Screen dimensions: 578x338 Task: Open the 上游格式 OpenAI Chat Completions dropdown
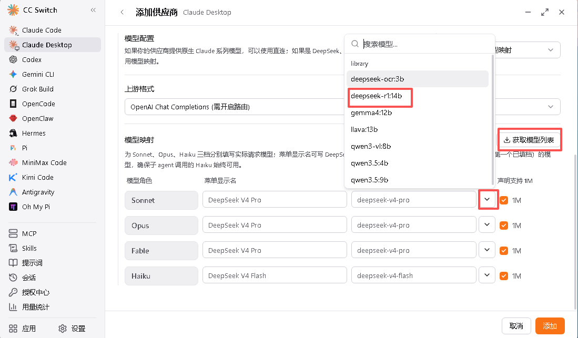pos(342,107)
